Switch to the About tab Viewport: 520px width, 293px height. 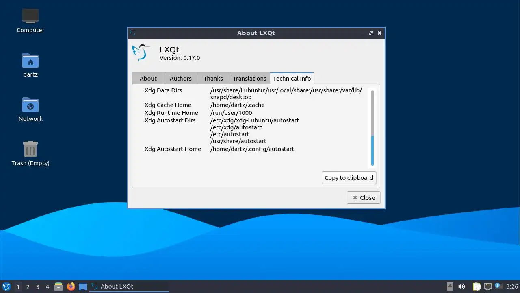(148, 79)
